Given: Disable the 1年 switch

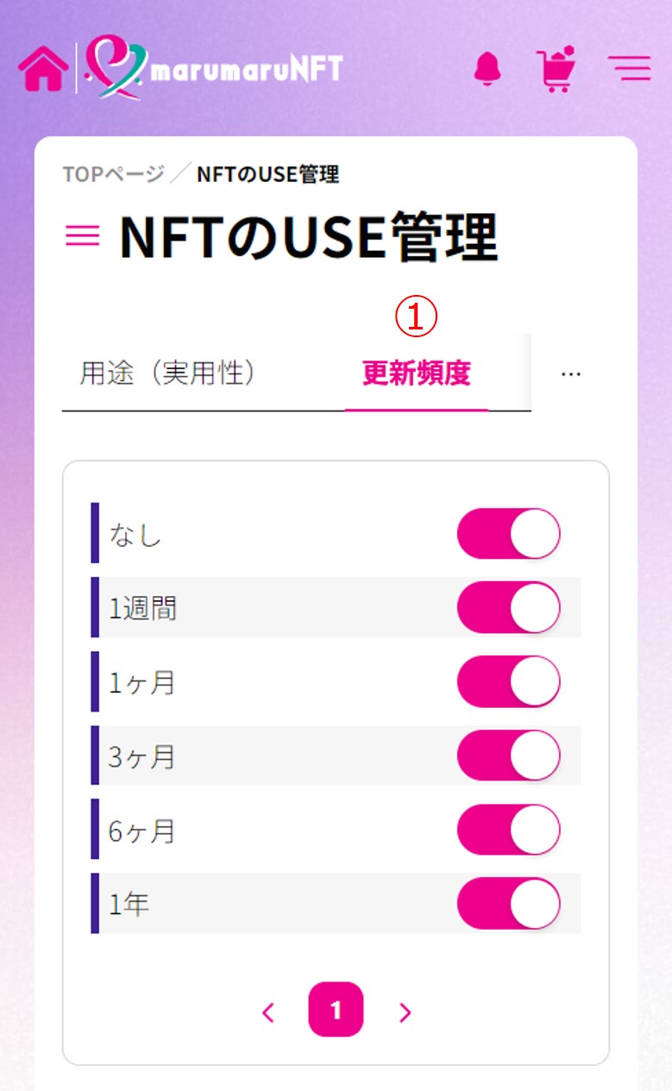Looking at the screenshot, I should tap(509, 904).
